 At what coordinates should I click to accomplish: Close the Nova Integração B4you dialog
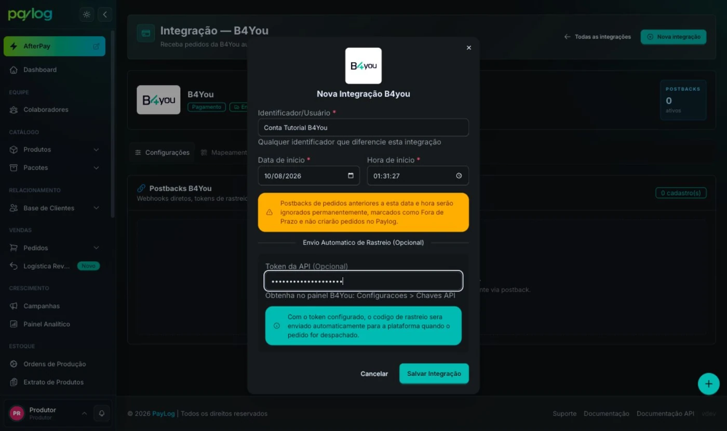pyautogui.click(x=469, y=48)
